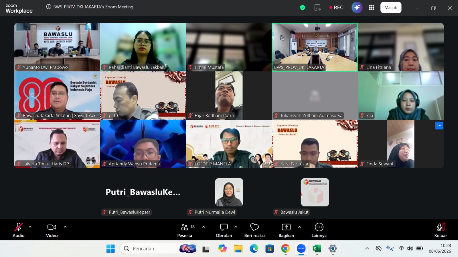
Task: Open Settings gear in the taskbar
Action: click(333, 249)
